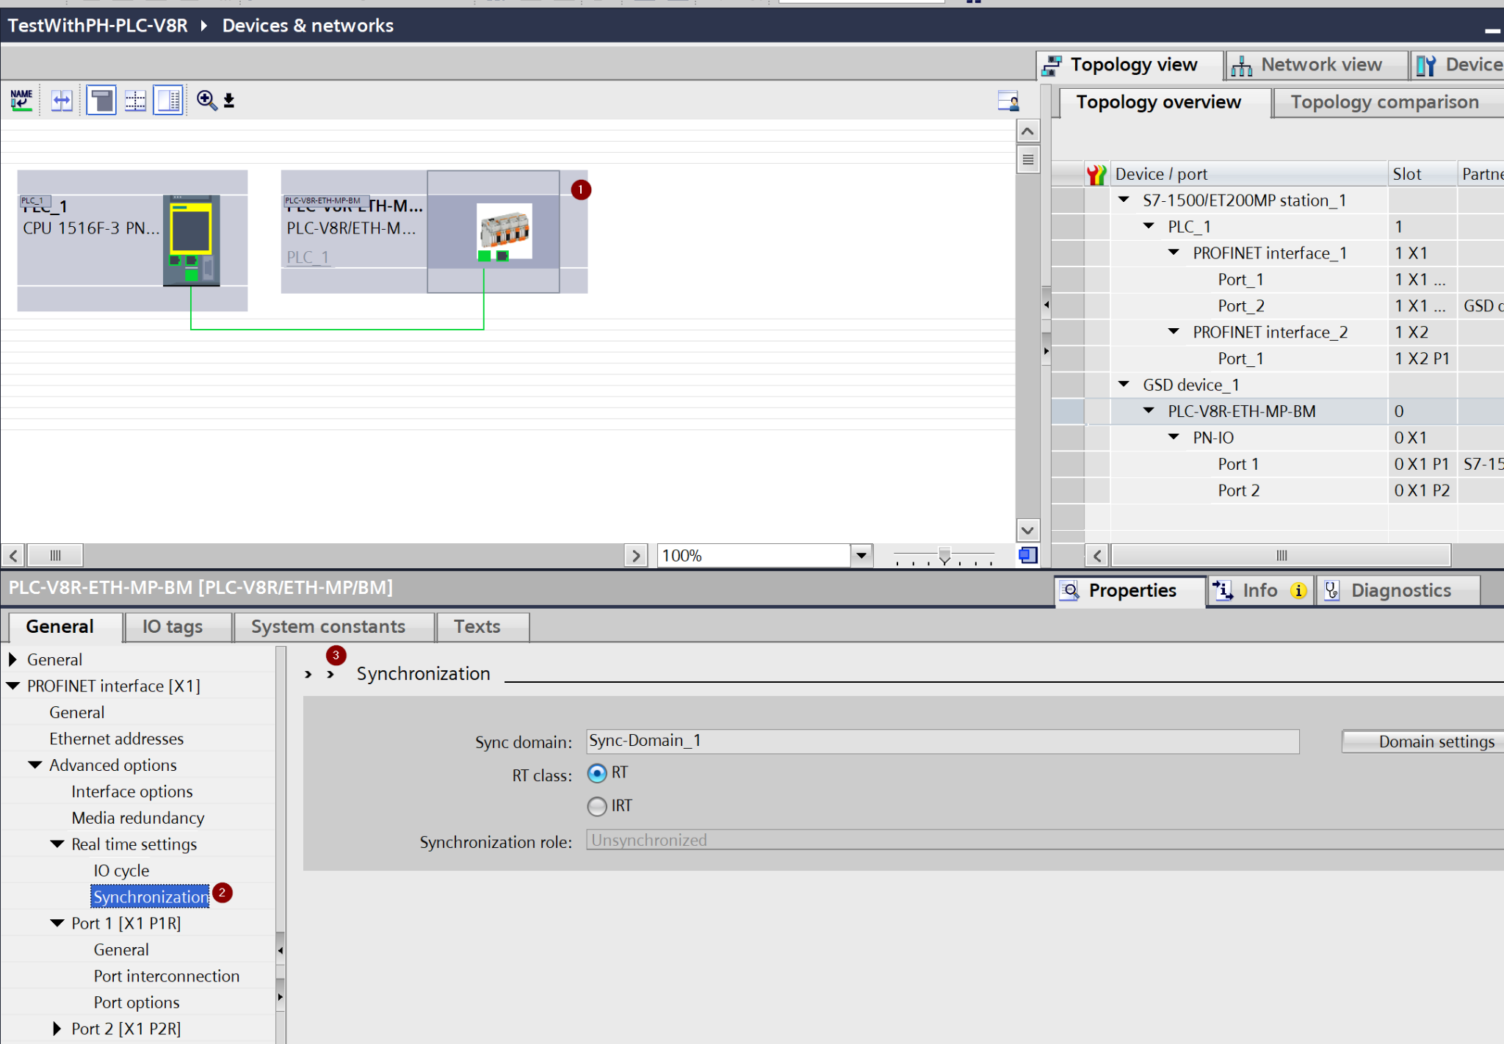
Task: Click the horizontal arrows toolbar icon
Action: pyautogui.click(x=62, y=100)
